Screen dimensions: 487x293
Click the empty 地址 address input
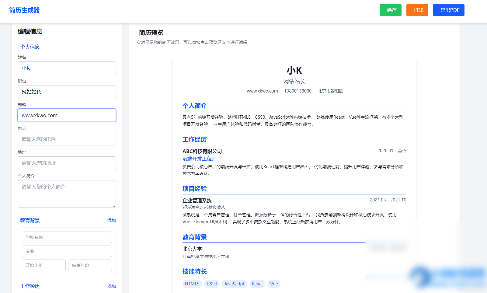click(67, 163)
